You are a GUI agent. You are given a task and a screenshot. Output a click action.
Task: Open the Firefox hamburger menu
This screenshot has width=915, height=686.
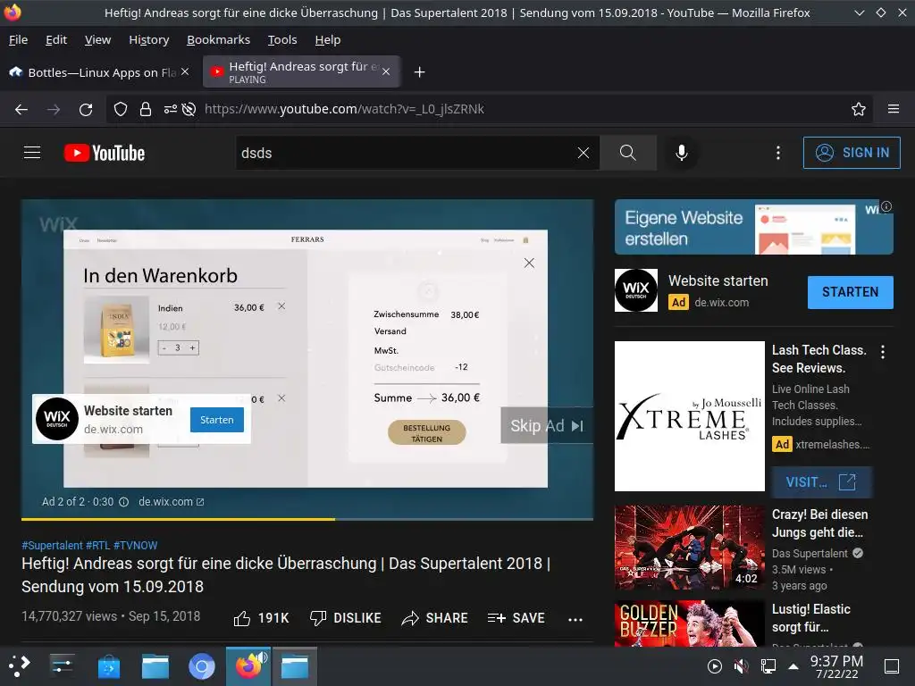point(894,109)
